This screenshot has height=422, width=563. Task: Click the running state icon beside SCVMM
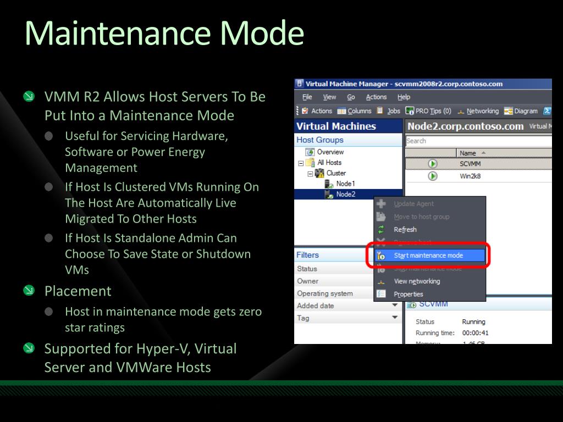click(x=433, y=164)
